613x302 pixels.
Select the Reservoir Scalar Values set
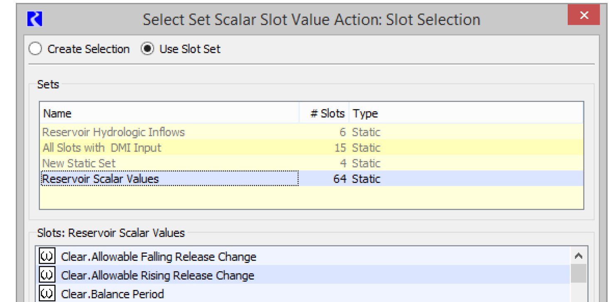coord(101,179)
